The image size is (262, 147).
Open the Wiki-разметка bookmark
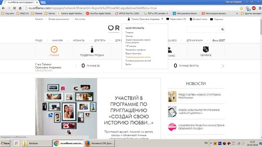point(185,13)
